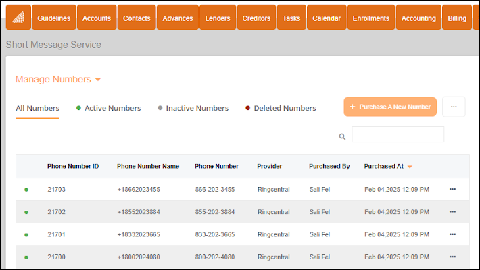Open the Calendar menu
The image size is (480, 270).
pos(327,18)
